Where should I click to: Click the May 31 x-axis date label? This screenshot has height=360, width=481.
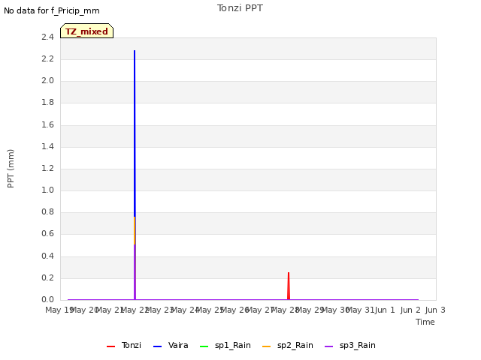coord(360,310)
